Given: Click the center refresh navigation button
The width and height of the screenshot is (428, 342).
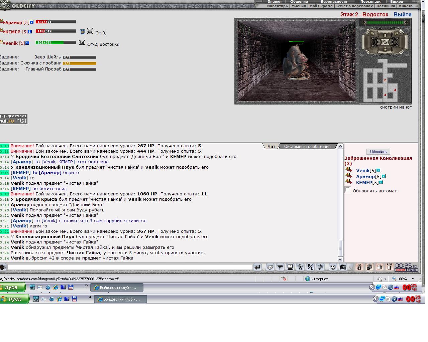Looking at the screenshot, I should click(385, 42).
